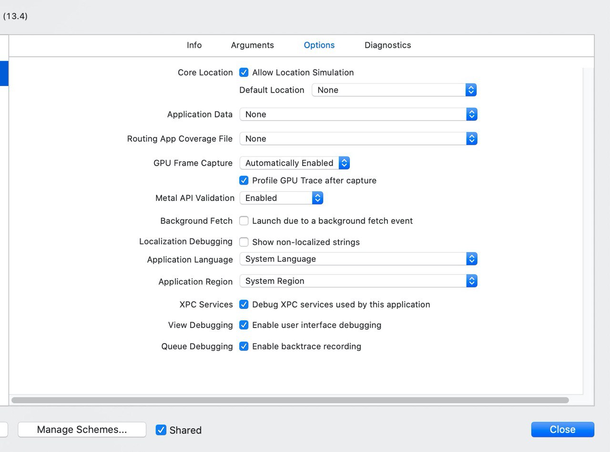Open the Application Language dropdown
610x452 pixels.
coord(358,259)
